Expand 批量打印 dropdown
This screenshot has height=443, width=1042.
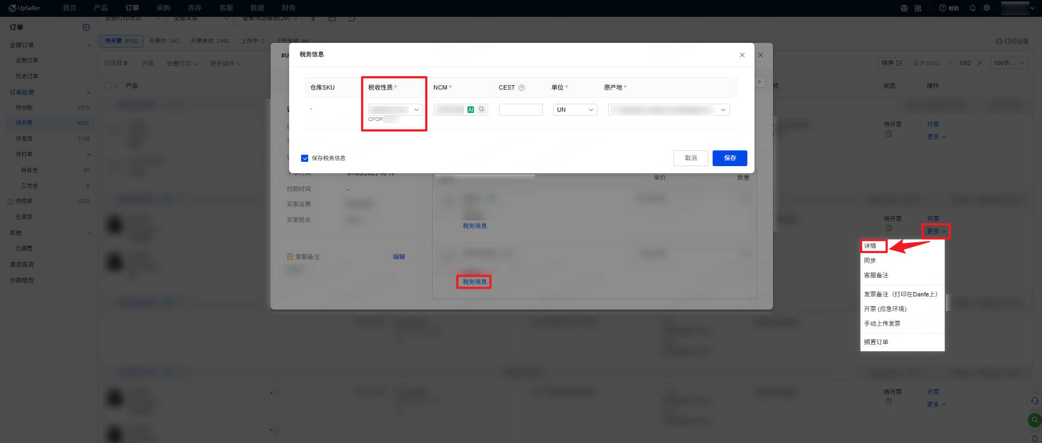coord(182,64)
